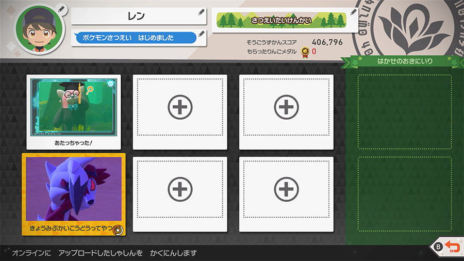464x261 pixels.
Task: Click the plus icon in the top-middle empty slot
Action: (180, 108)
